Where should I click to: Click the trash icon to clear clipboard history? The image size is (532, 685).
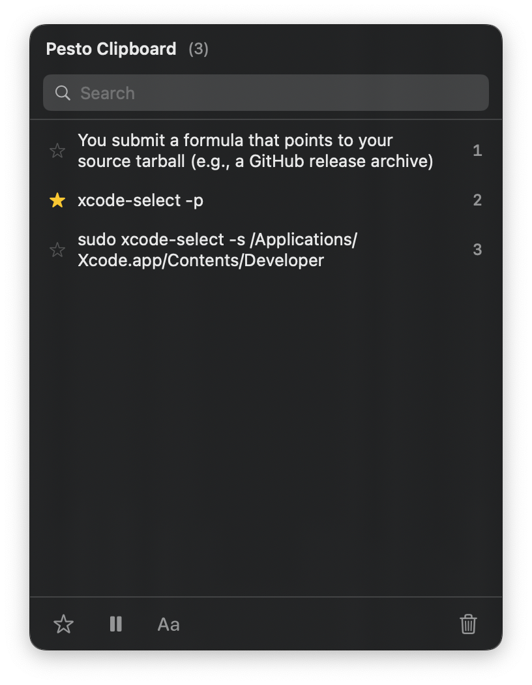click(468, 624)
